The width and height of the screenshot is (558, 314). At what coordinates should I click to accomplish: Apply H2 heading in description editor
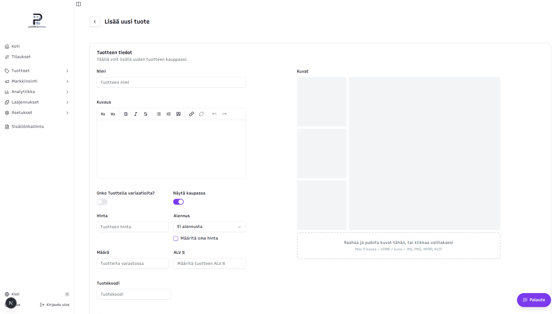click(x=103, y=114)
